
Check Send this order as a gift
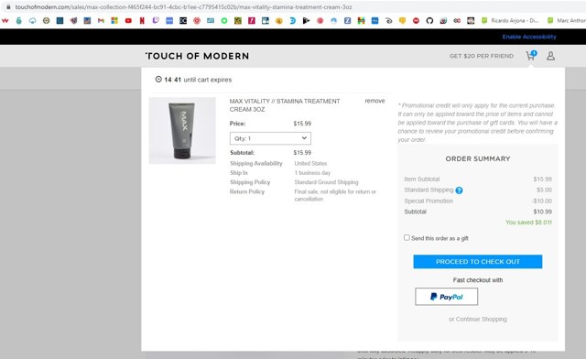(x=407, y=238)
